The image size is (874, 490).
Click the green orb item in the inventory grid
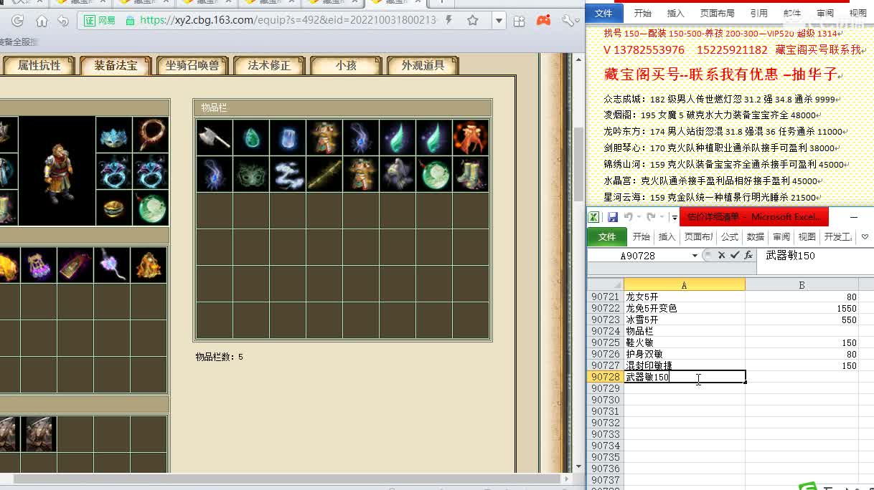[x=434, y=174]
